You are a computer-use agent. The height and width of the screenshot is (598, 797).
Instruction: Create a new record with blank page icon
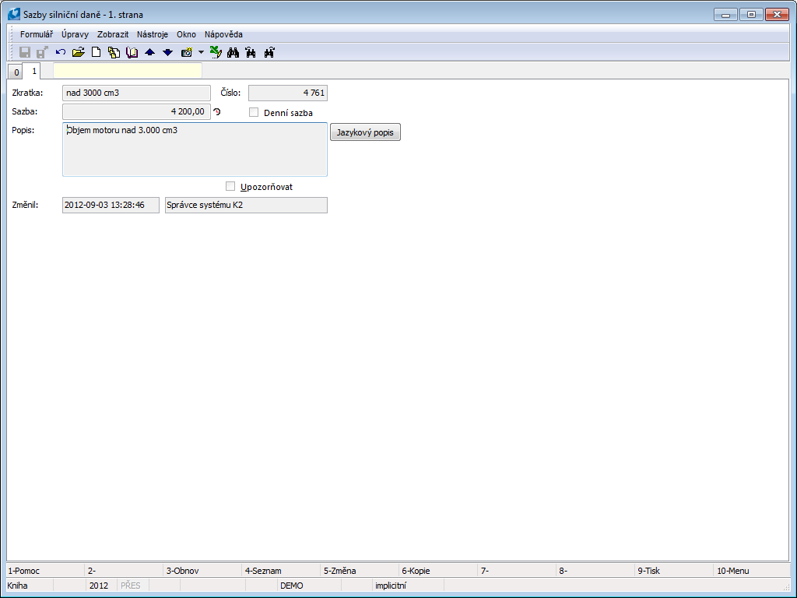tap(96, 52)
